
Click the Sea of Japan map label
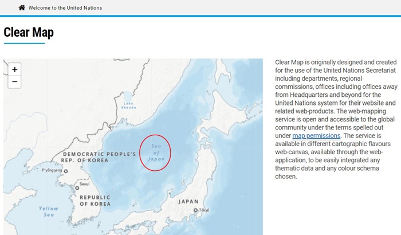[156, 152]
